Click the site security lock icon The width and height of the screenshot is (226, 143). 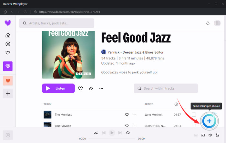point(35,12)
